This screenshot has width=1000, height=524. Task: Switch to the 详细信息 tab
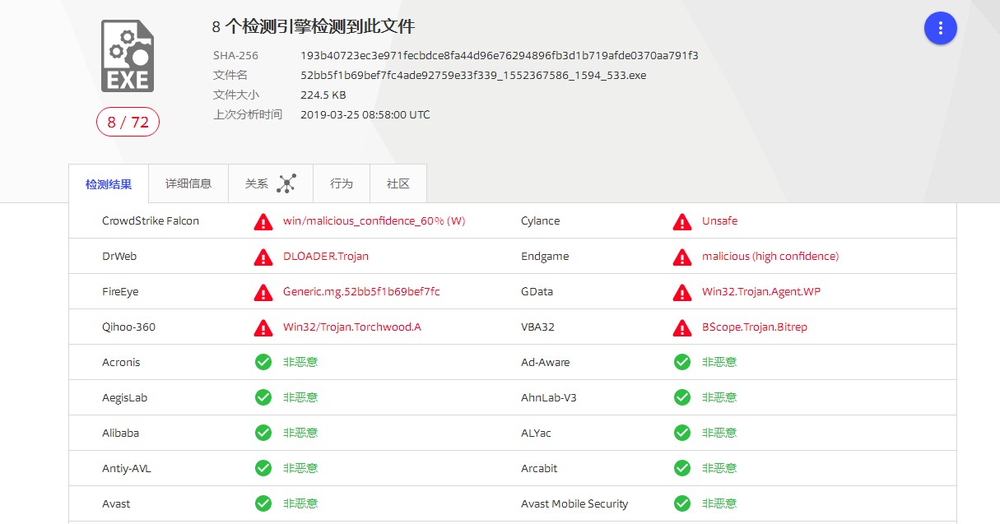pyautogui.click(x=188, y=183)
